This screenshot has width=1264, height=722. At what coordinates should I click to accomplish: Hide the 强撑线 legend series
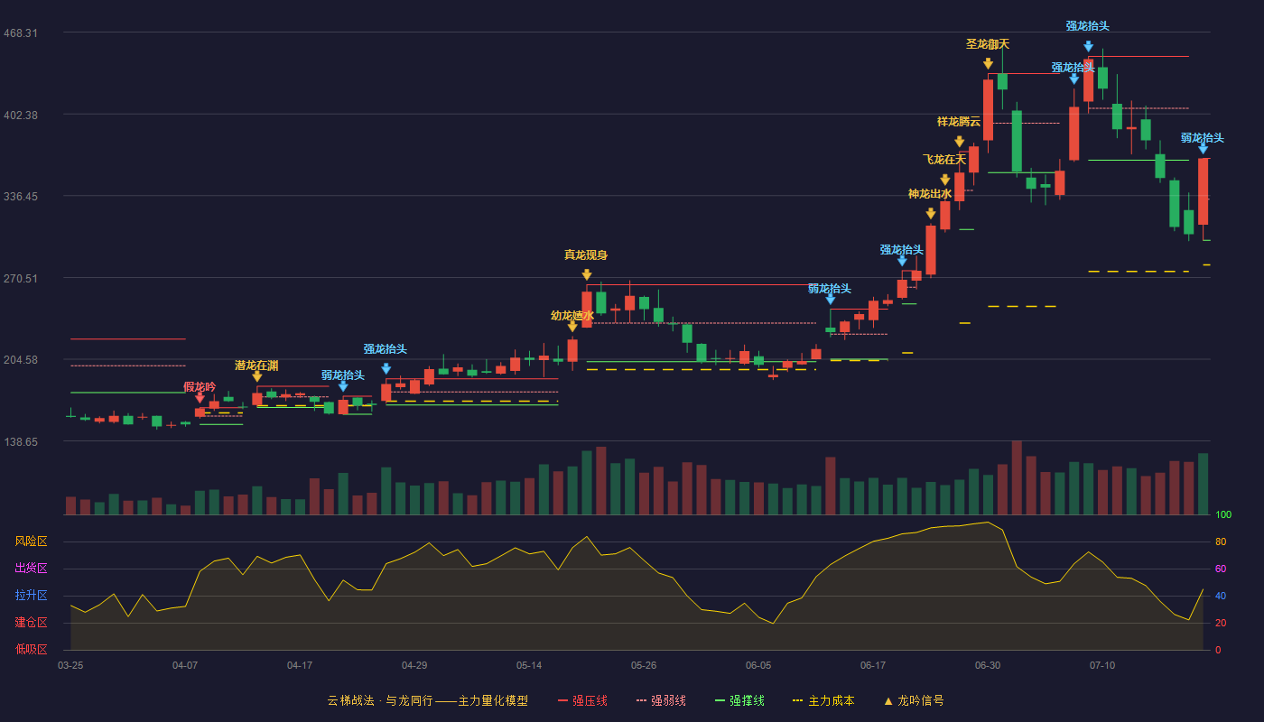pyautogui.click(x=739, y=700)
